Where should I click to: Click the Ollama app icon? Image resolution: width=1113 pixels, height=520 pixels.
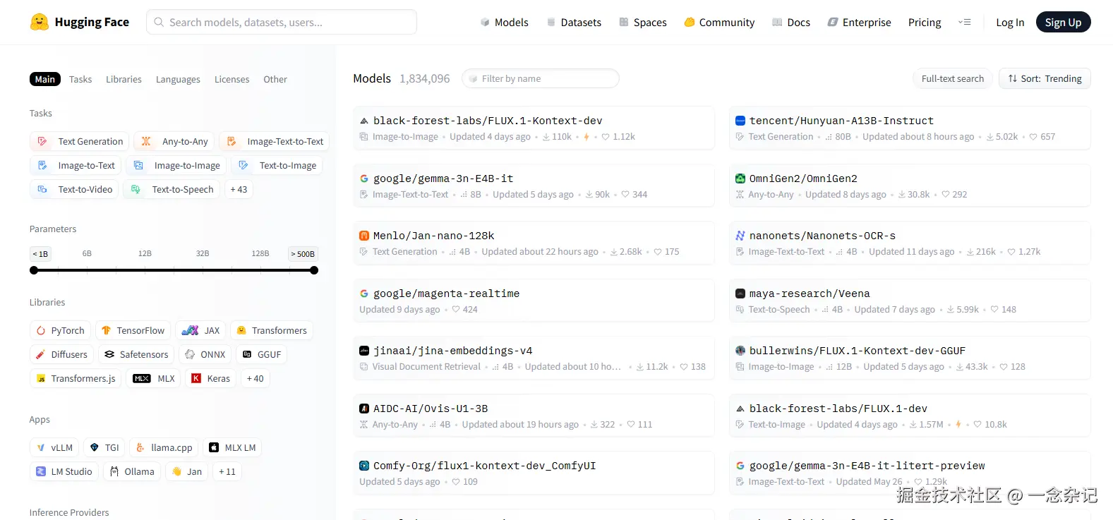click(x=114, y=471)
